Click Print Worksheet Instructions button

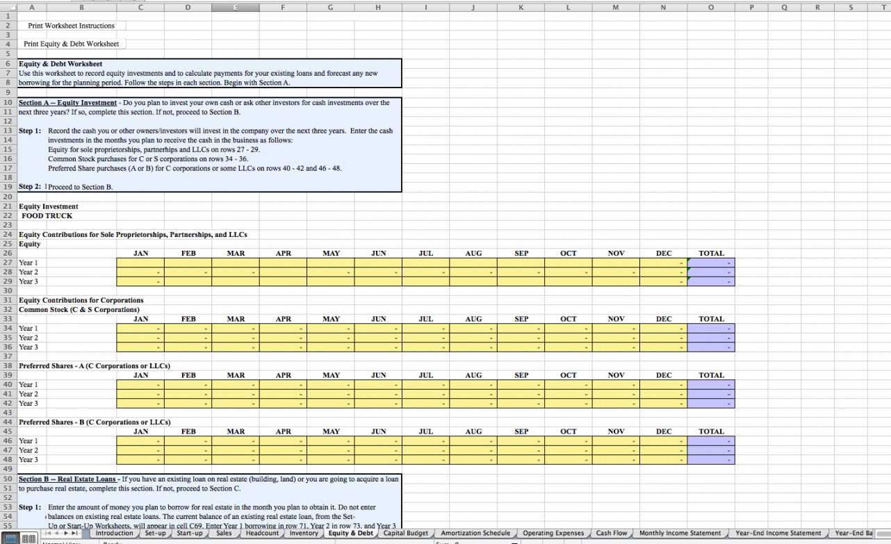point(72,26)
